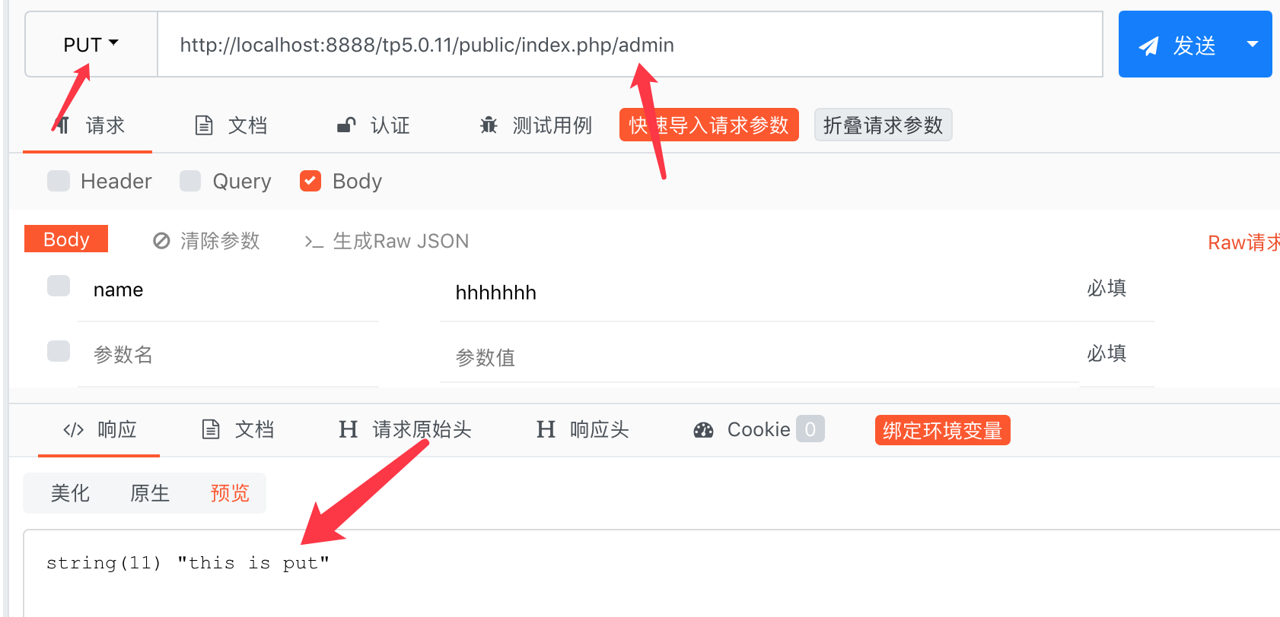Uncheck the Body checkbox

(x=310, y=181)
